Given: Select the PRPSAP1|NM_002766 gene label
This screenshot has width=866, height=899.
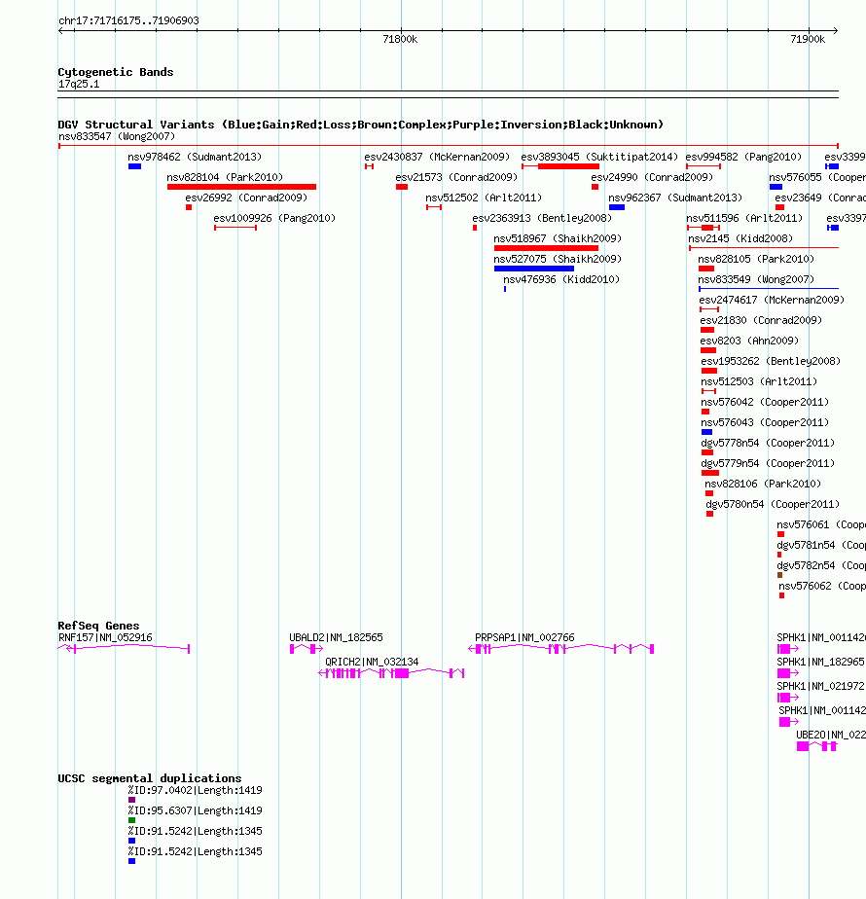Looking at the screenshot, I should [524, 637].
